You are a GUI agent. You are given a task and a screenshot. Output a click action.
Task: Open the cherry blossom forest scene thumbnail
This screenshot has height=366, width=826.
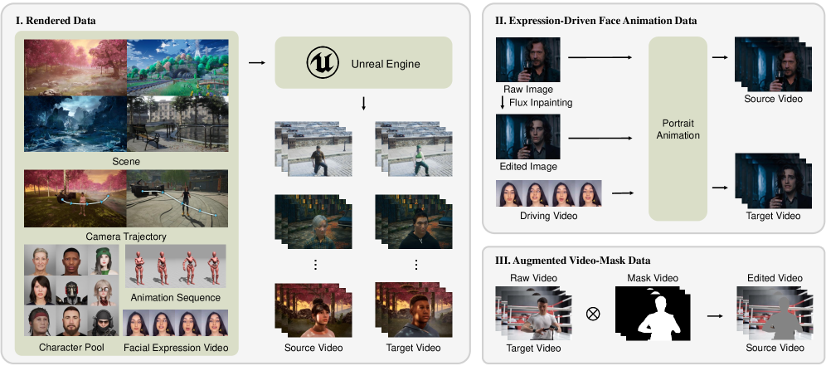tap(75, 67)
